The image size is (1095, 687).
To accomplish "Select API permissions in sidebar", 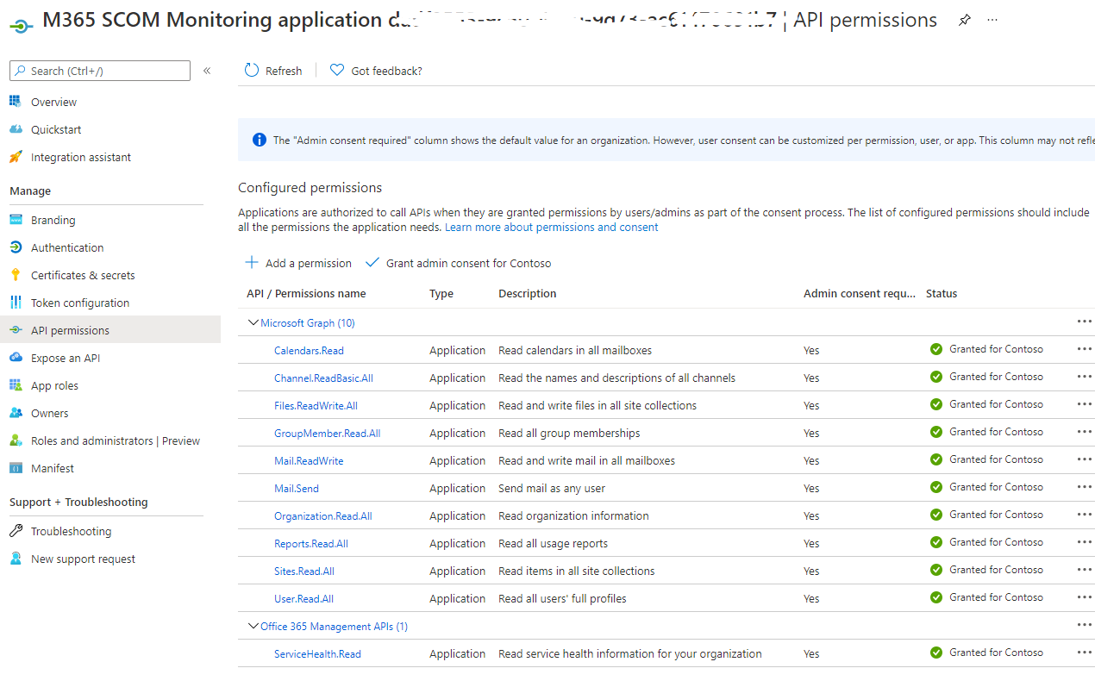I will [x=110, y=330].
